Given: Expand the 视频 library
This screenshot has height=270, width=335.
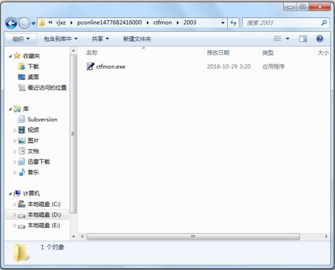Looking at the screenshot, I should pos(15,130).
